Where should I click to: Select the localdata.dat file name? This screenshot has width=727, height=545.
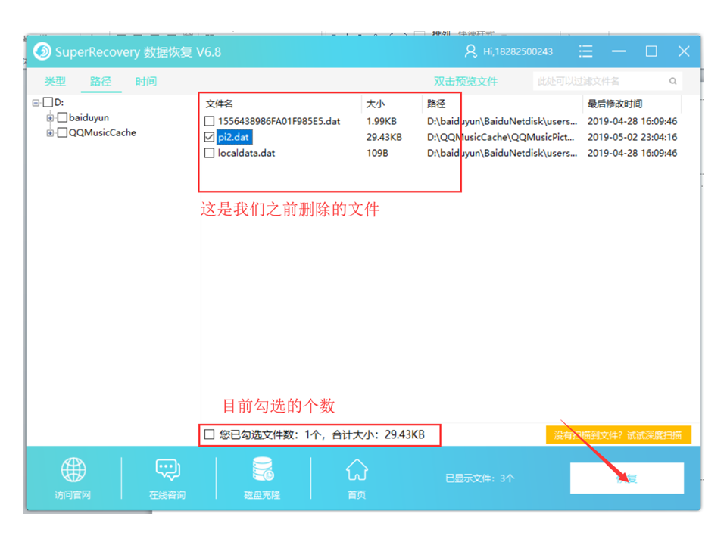point(247,153)
